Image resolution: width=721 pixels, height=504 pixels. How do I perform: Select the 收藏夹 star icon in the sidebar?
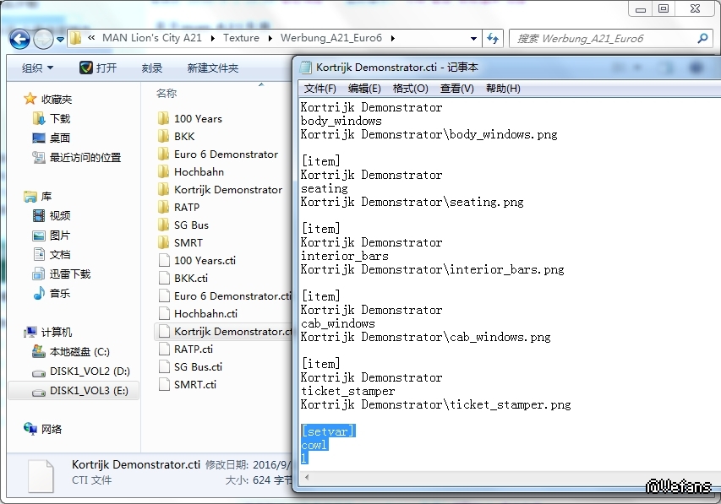(30, 99)
